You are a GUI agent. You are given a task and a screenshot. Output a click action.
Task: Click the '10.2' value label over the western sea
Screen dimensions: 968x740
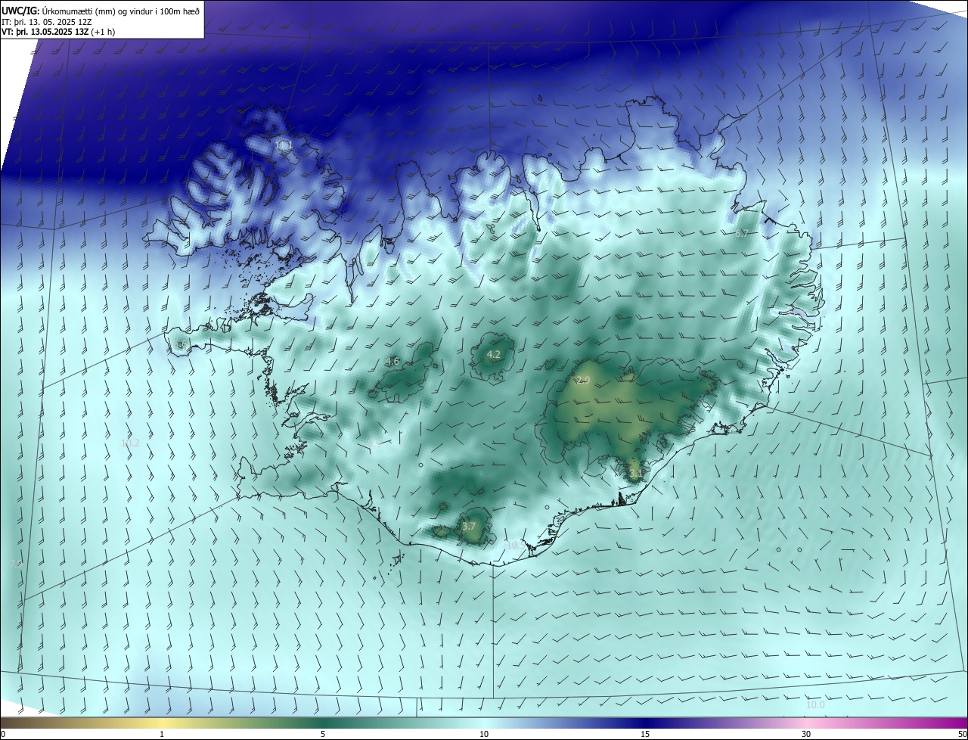[x=130, y=443]
